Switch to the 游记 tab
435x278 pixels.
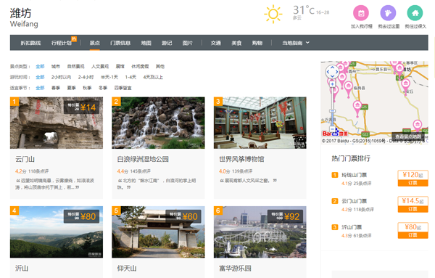pos(167,43)
